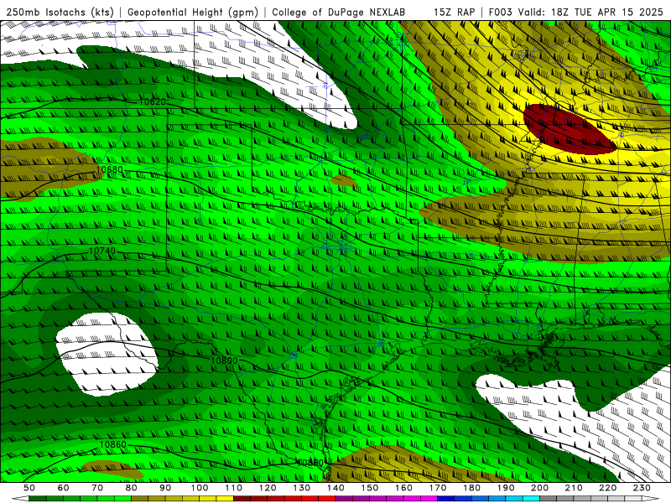
Task: Click the 90 value on the color scale
Action: [165, 488]
